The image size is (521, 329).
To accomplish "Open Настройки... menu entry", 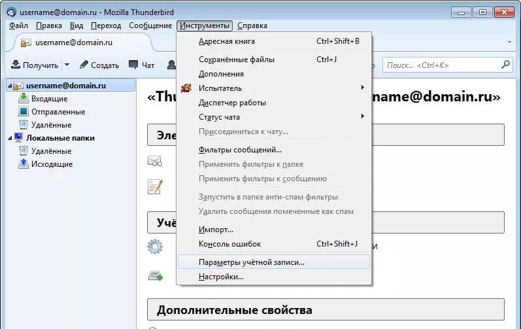I will (274, 277).
